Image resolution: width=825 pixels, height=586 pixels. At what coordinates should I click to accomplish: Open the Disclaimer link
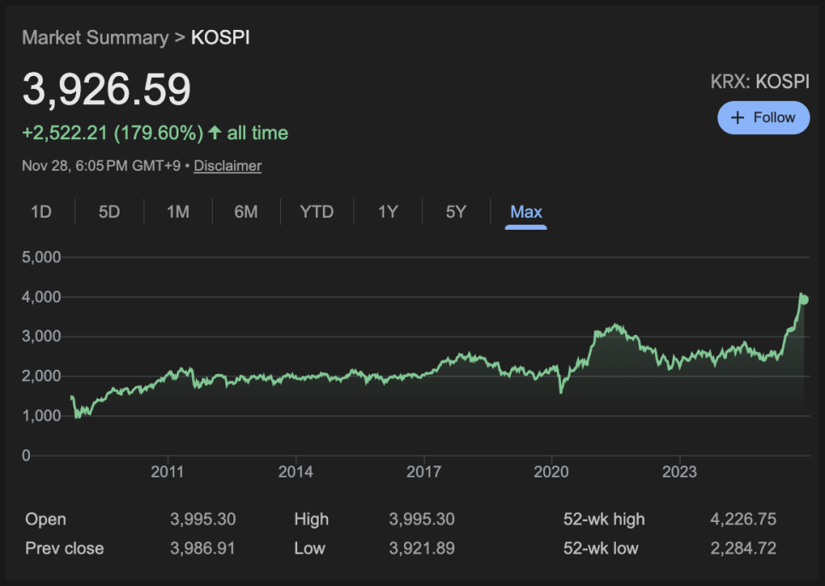point(227,166)
